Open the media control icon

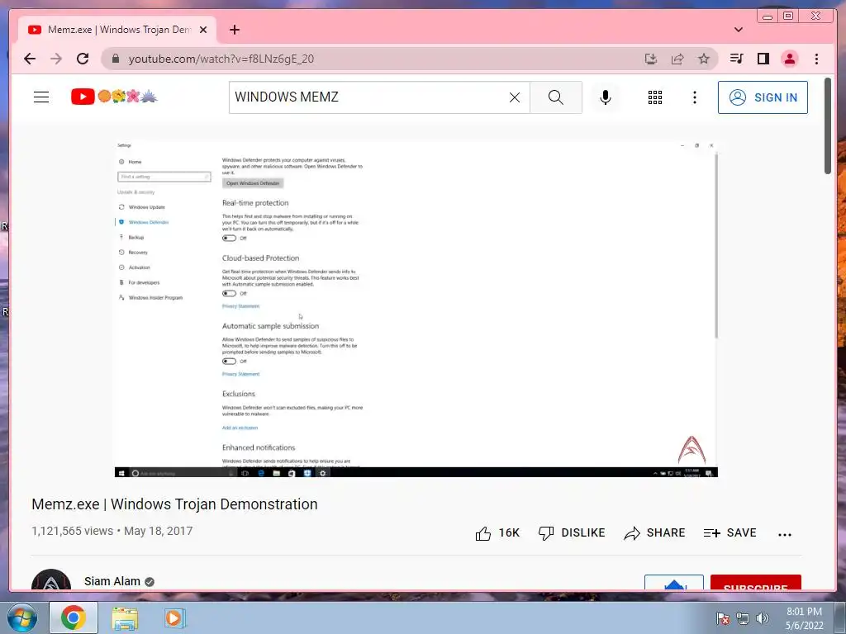point(736,59)
